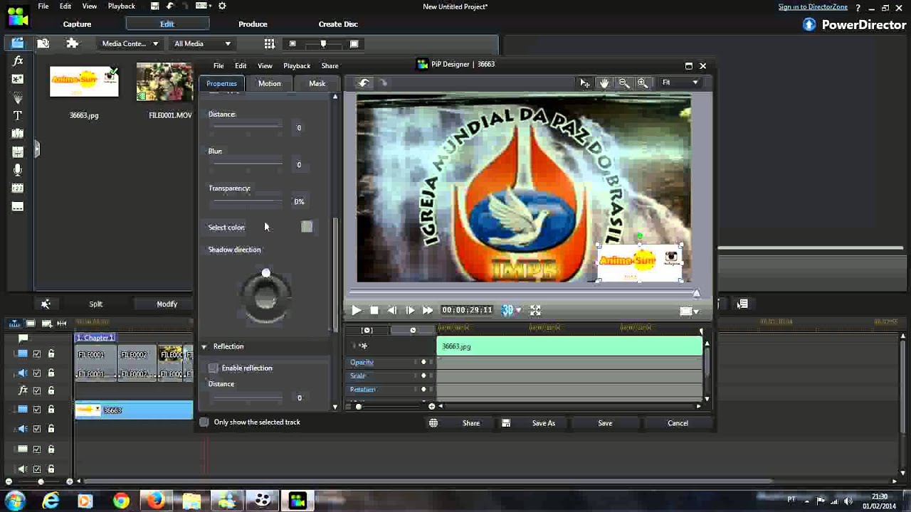This screenshot has width=911, height=512.
Task: Select the 36663.jpg thumbnail in library
Action: point(84,82)
